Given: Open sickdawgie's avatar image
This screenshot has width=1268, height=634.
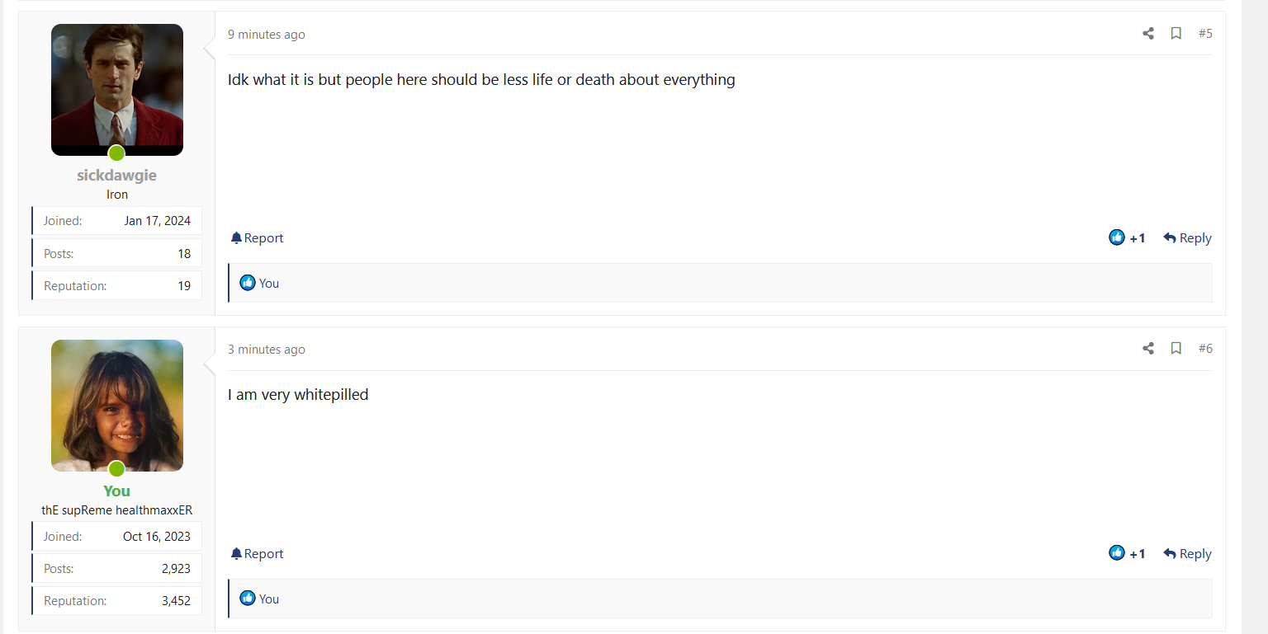Looking at the screenshot, I should click(x=117, y=89).
